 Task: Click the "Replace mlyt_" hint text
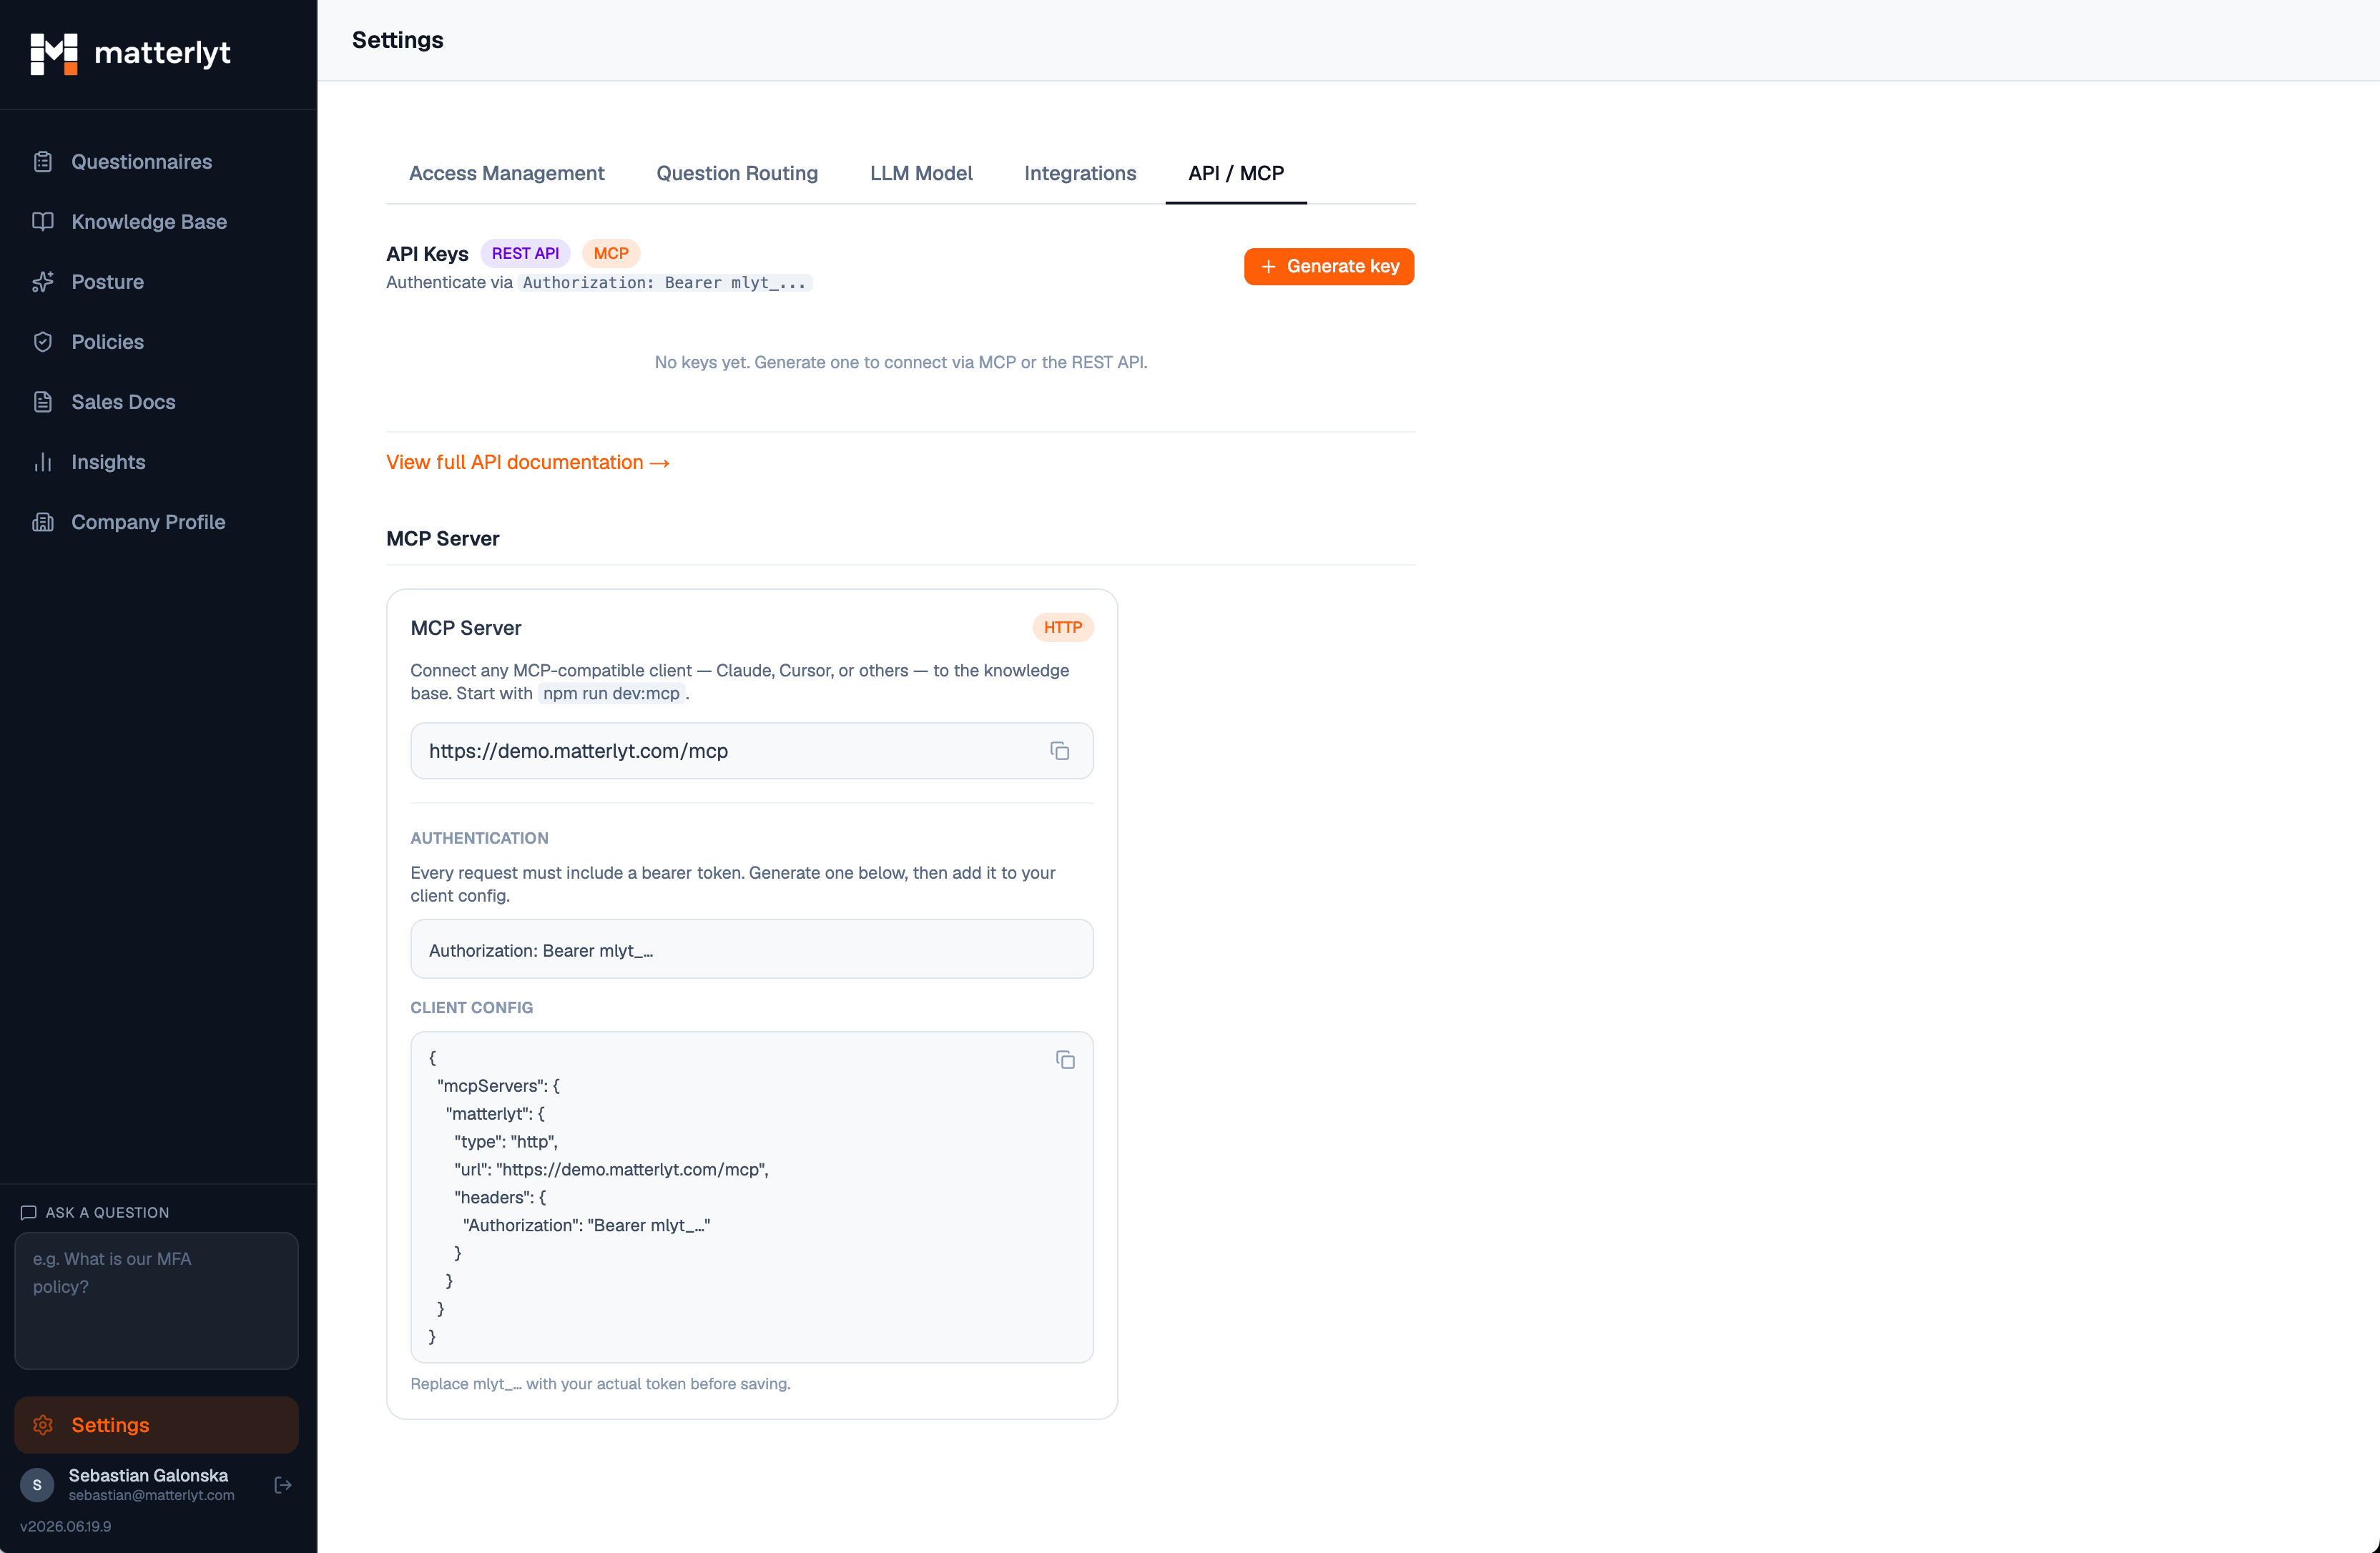click(x=601, y=1384)
